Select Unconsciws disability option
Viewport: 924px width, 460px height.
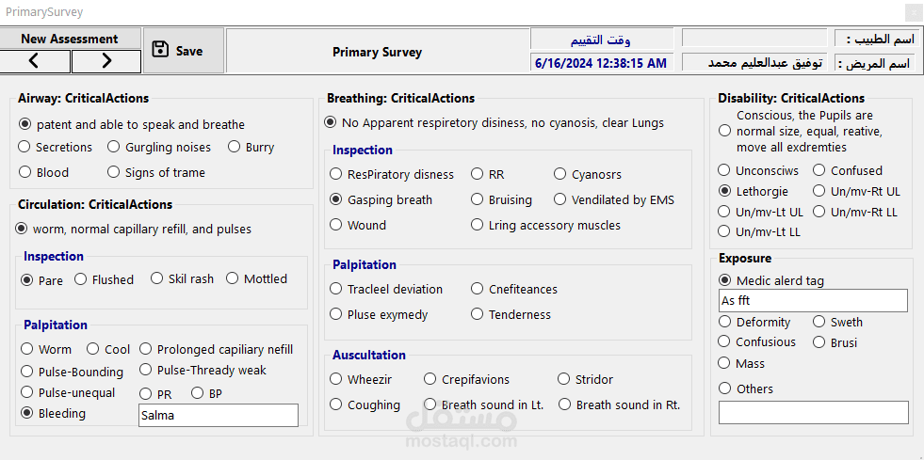point(724,170)
